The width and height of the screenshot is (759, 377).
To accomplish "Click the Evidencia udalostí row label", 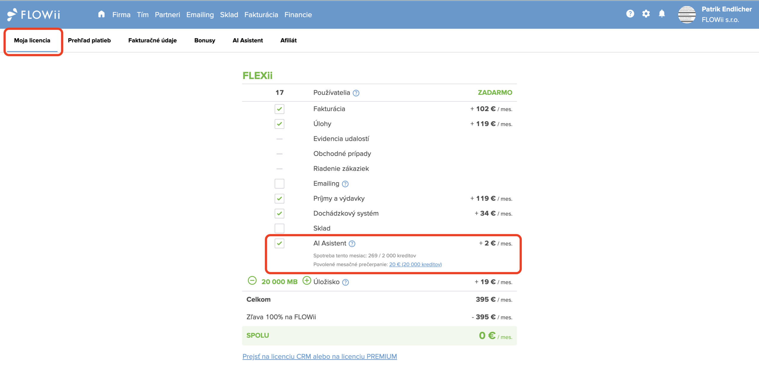I will point(341,139).
